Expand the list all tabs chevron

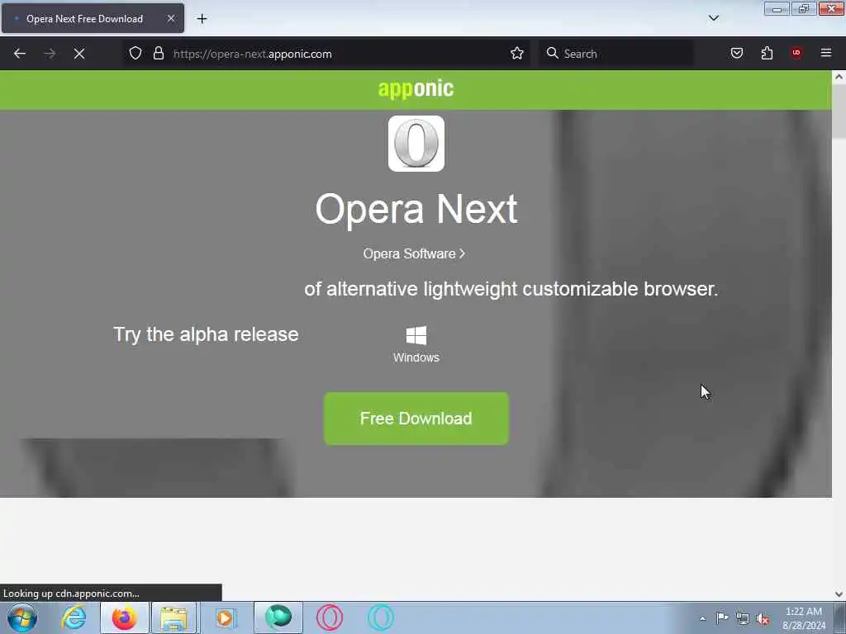[713, 18]
